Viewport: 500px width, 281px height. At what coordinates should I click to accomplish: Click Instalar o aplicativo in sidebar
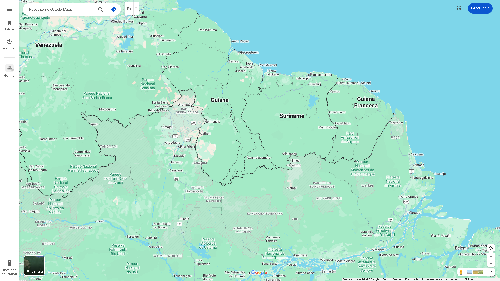point(9,268)
